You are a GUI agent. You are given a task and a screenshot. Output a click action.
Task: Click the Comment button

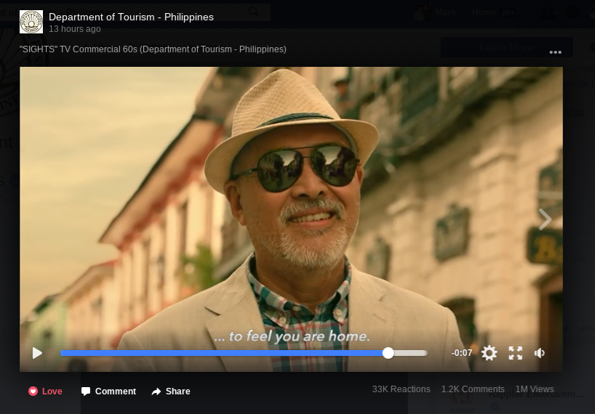tap(108, 391)
